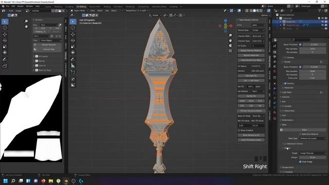Open the Modifiers wrench properties tab
This screenshot has width=329, height=185.
pyautogui.click(x=275, y=88)
